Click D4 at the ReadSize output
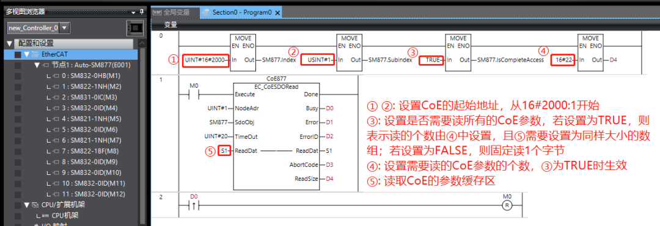 point(329,179)
